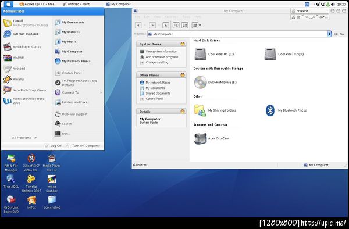Open My Pictures from start menu
The height and width of the screenshot is (229, 349).
67,32
